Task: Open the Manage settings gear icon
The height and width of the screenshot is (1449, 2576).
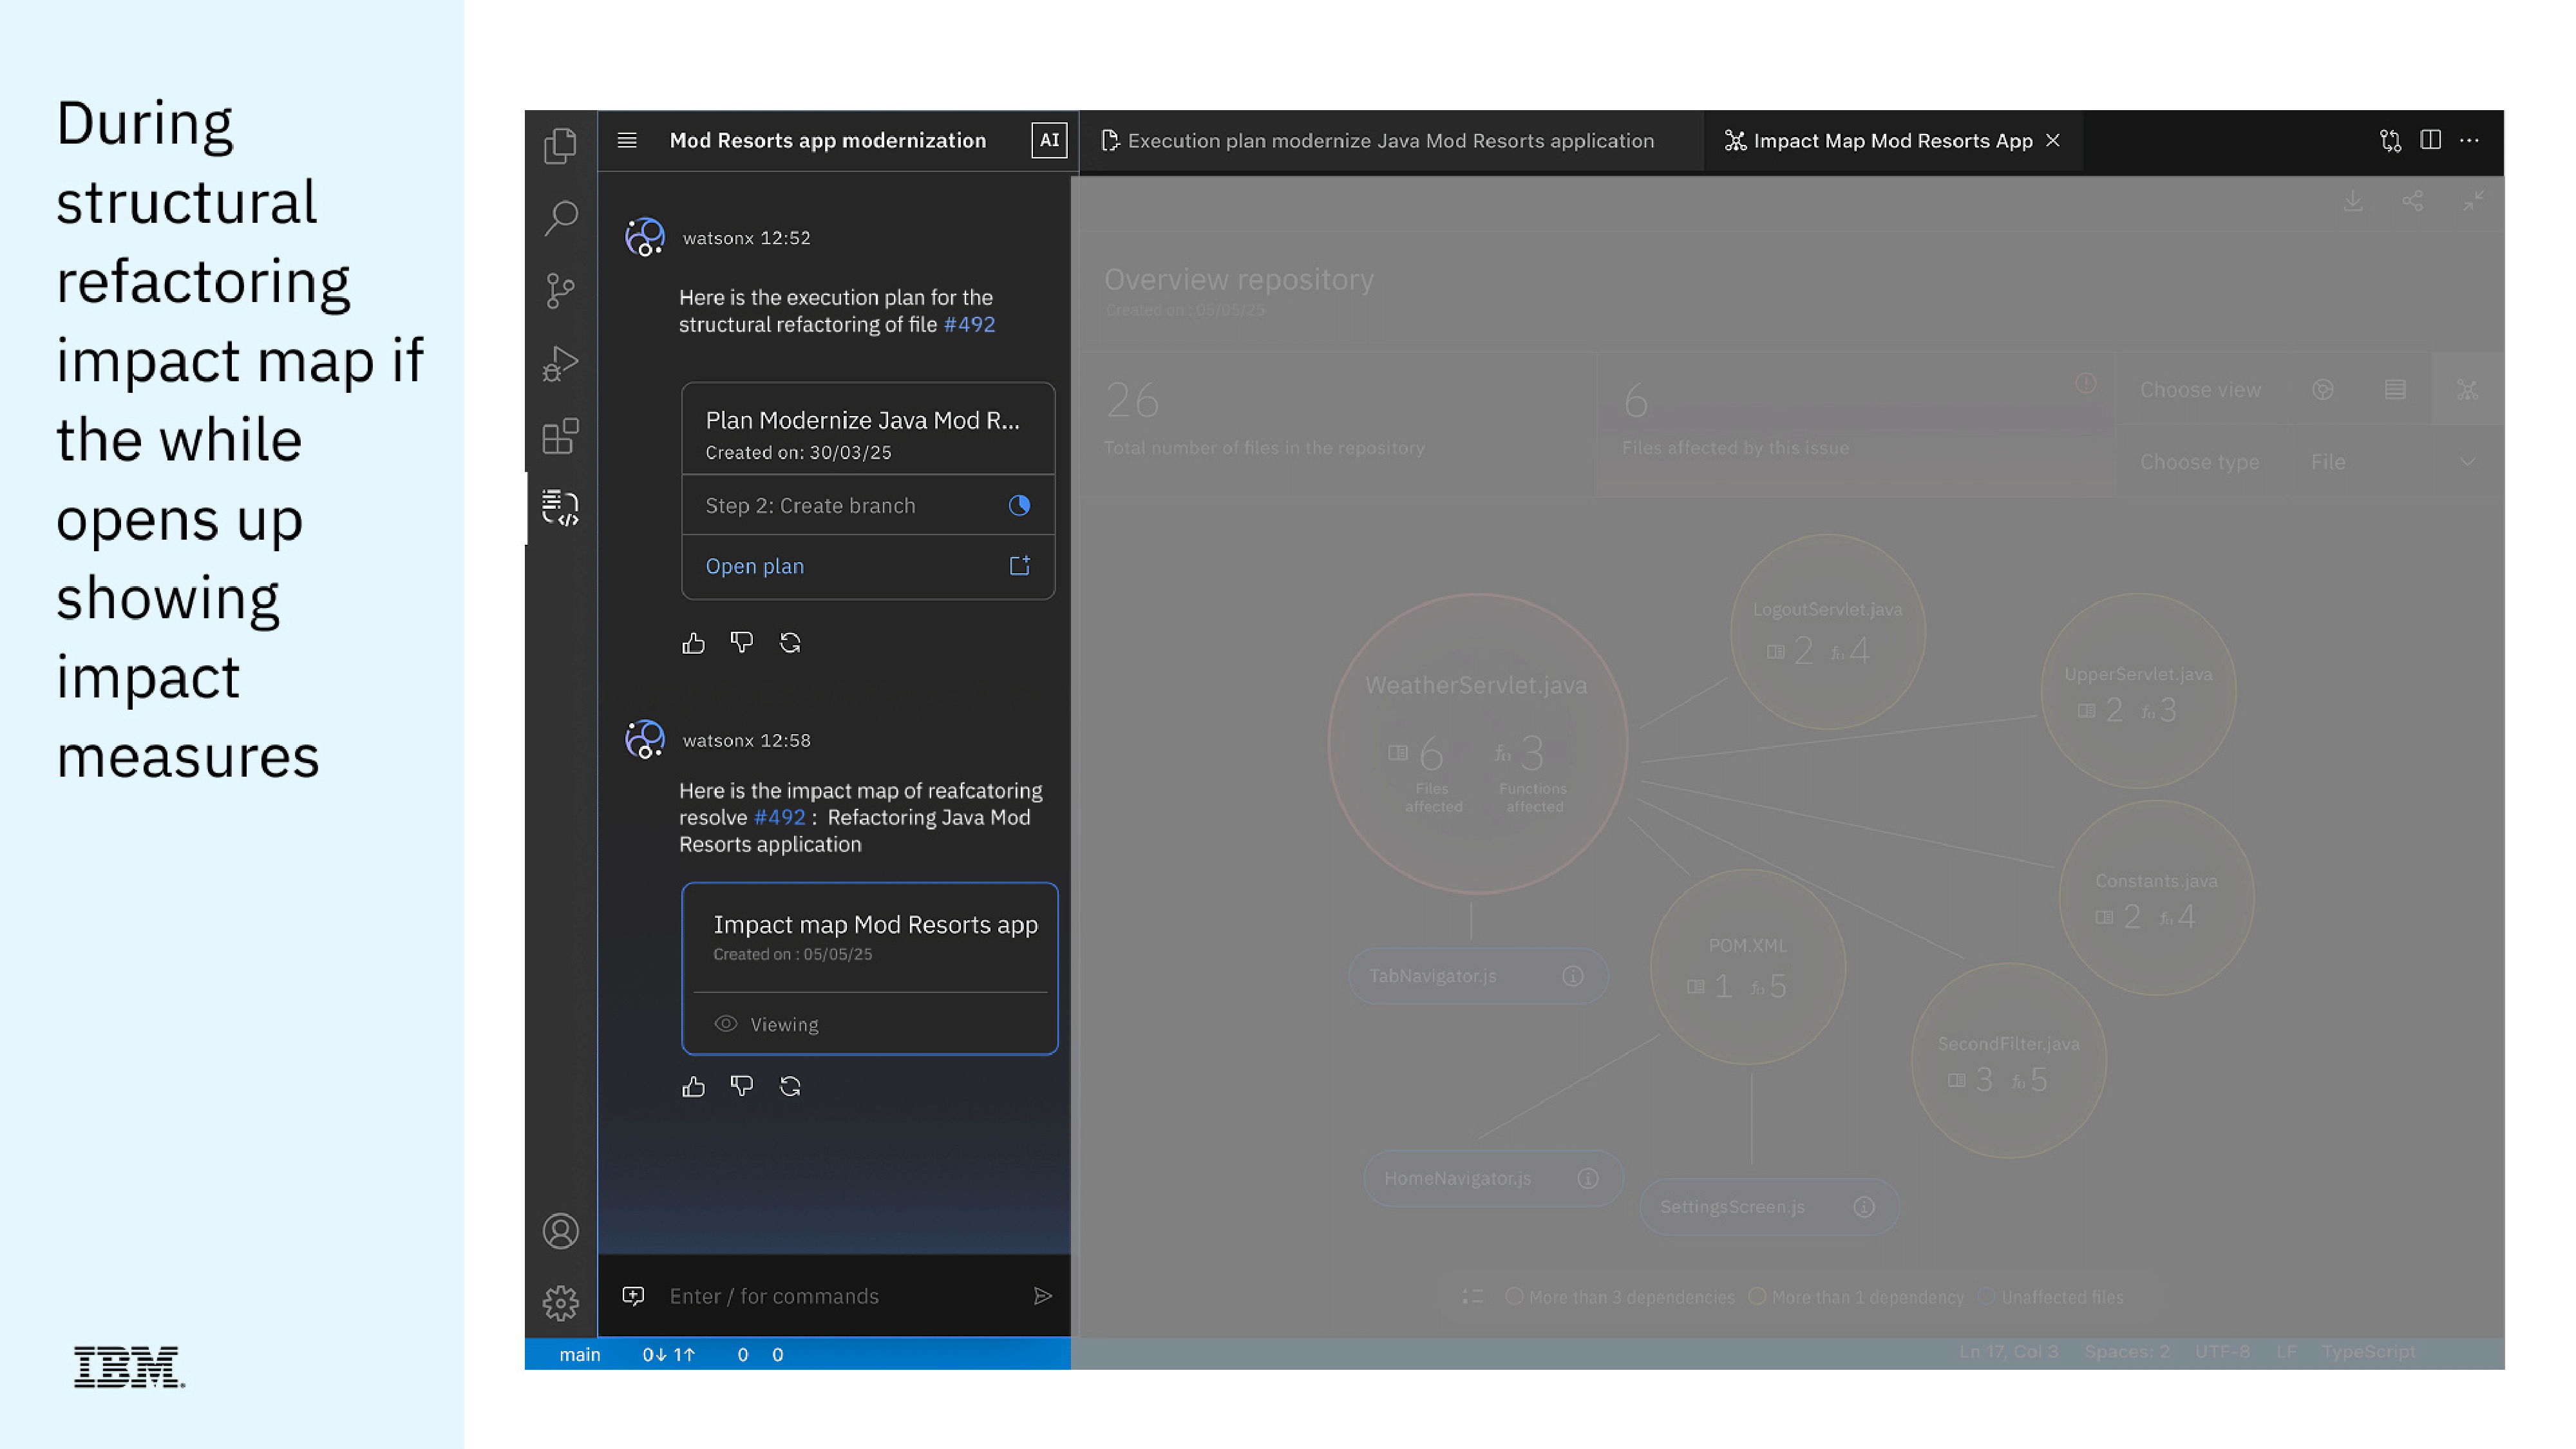Action: tap(560, 1303)
